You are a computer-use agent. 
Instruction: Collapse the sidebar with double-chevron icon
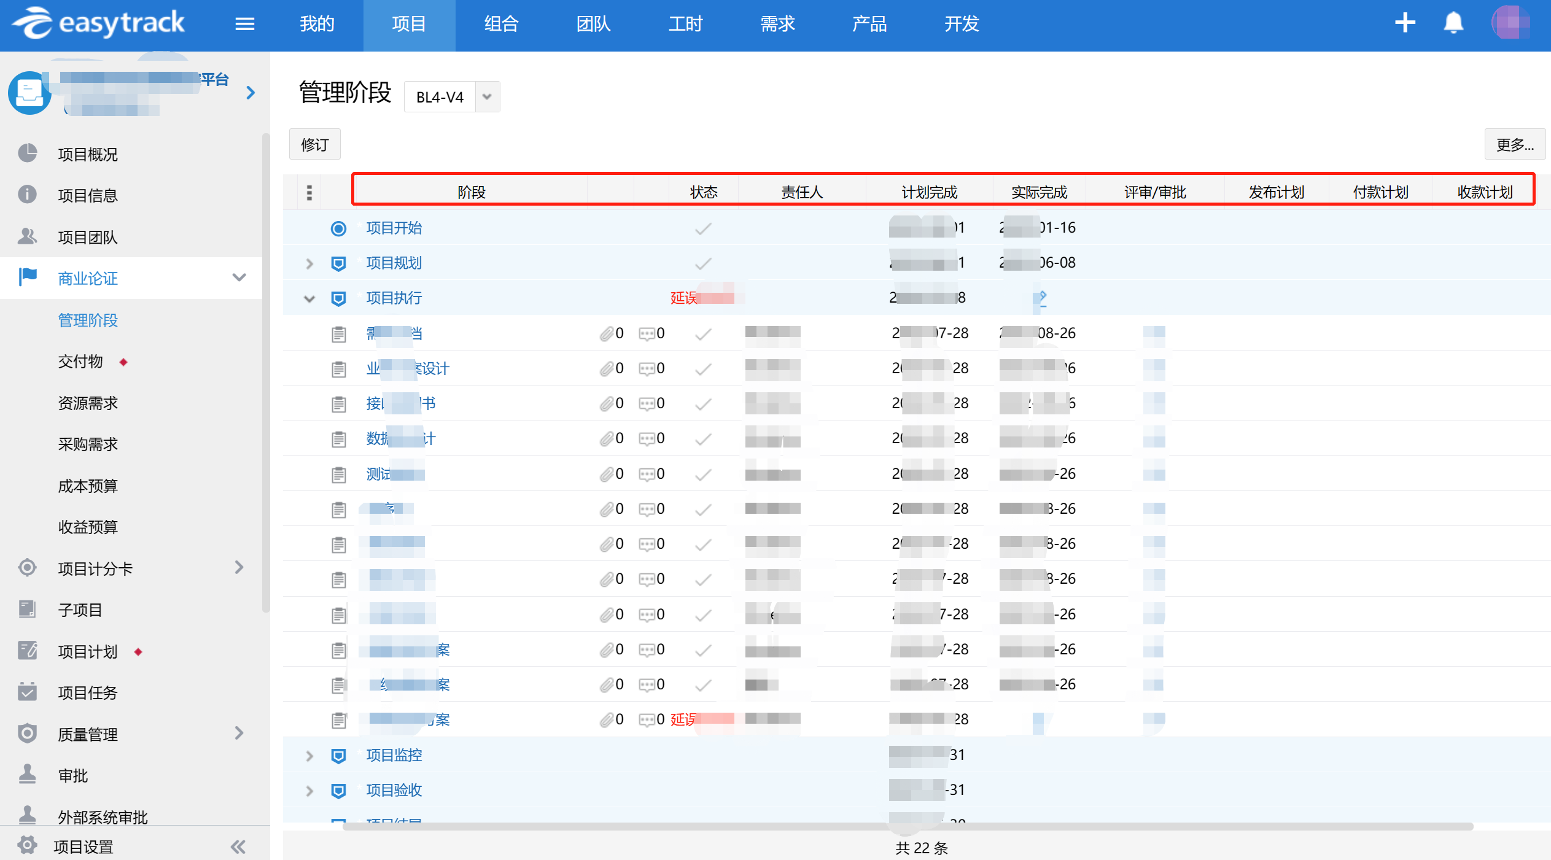(238, 847)
